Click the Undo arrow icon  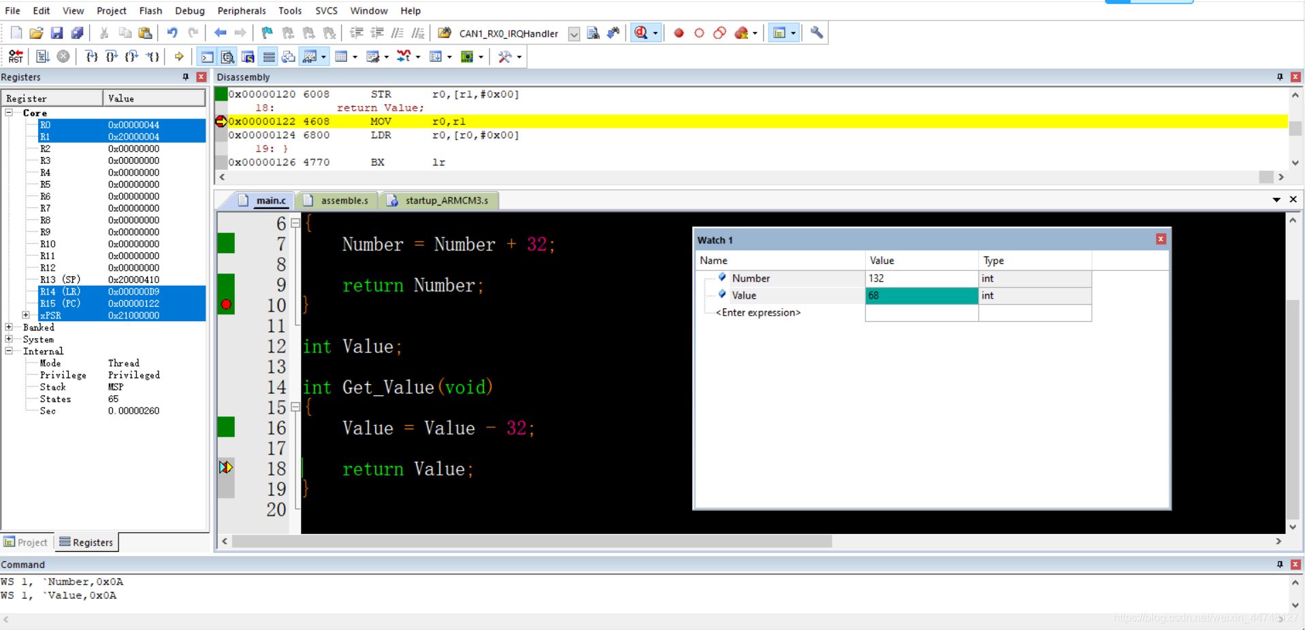[172, 33]
